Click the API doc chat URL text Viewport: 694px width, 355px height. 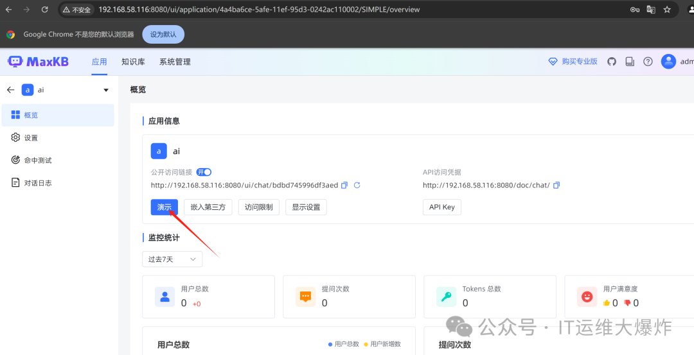[486, 186]
